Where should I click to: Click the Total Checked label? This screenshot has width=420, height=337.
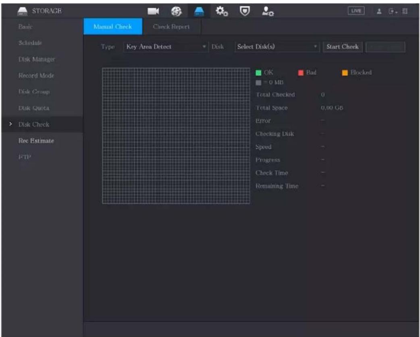pos(275,95)
